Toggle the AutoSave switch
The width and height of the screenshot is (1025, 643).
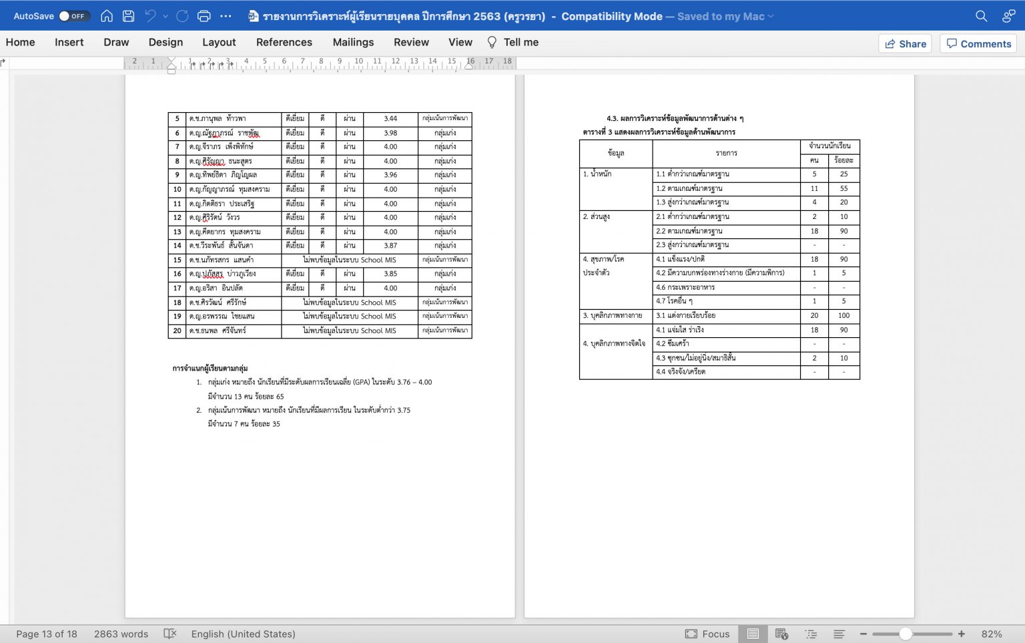pos(74,16)
